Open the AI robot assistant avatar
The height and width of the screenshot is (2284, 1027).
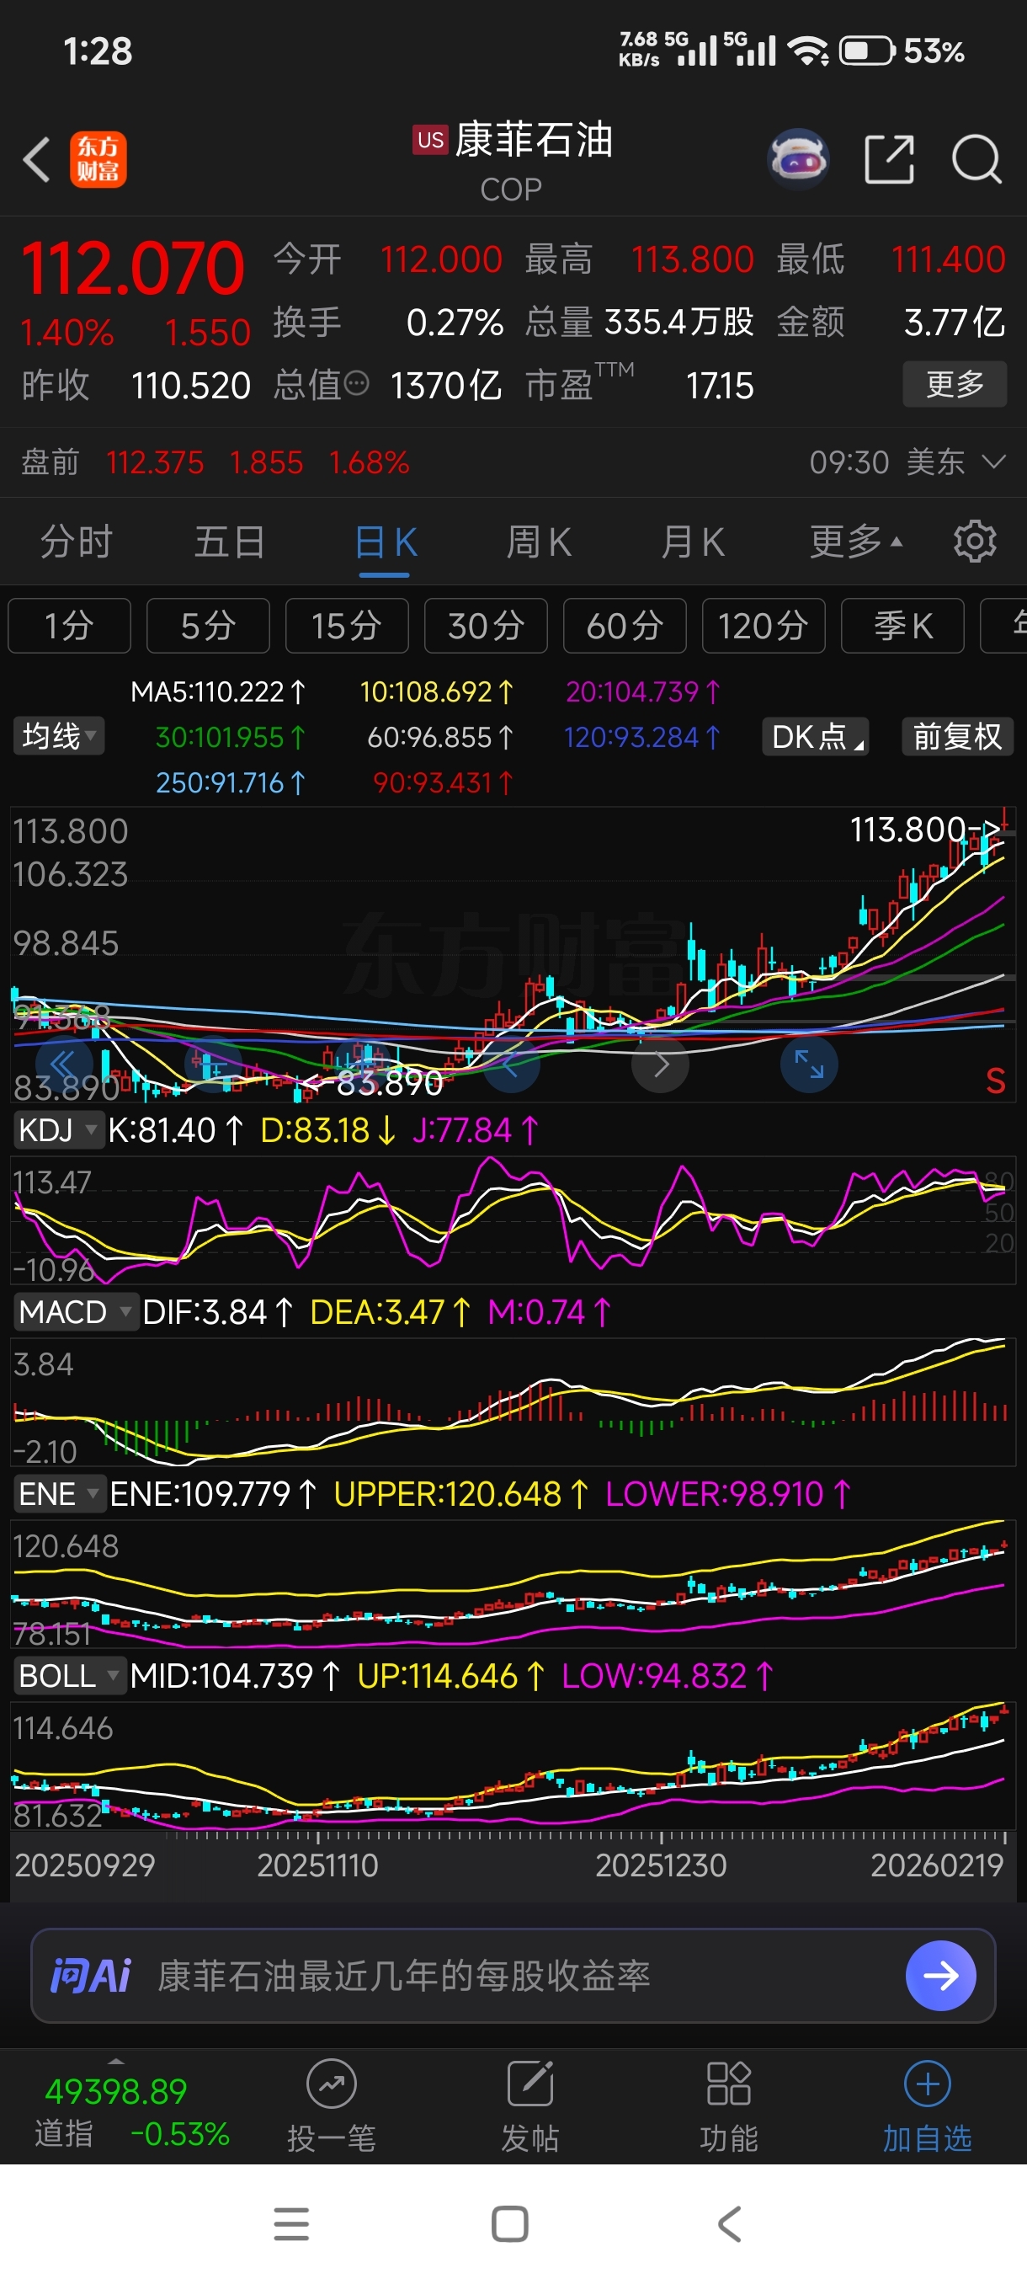(x=798, y=160)
